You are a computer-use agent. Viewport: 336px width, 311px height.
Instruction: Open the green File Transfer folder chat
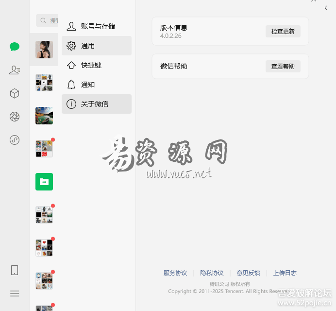click(44, 182)
